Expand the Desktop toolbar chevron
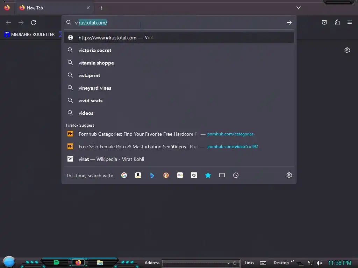 [x=293, y=261]
